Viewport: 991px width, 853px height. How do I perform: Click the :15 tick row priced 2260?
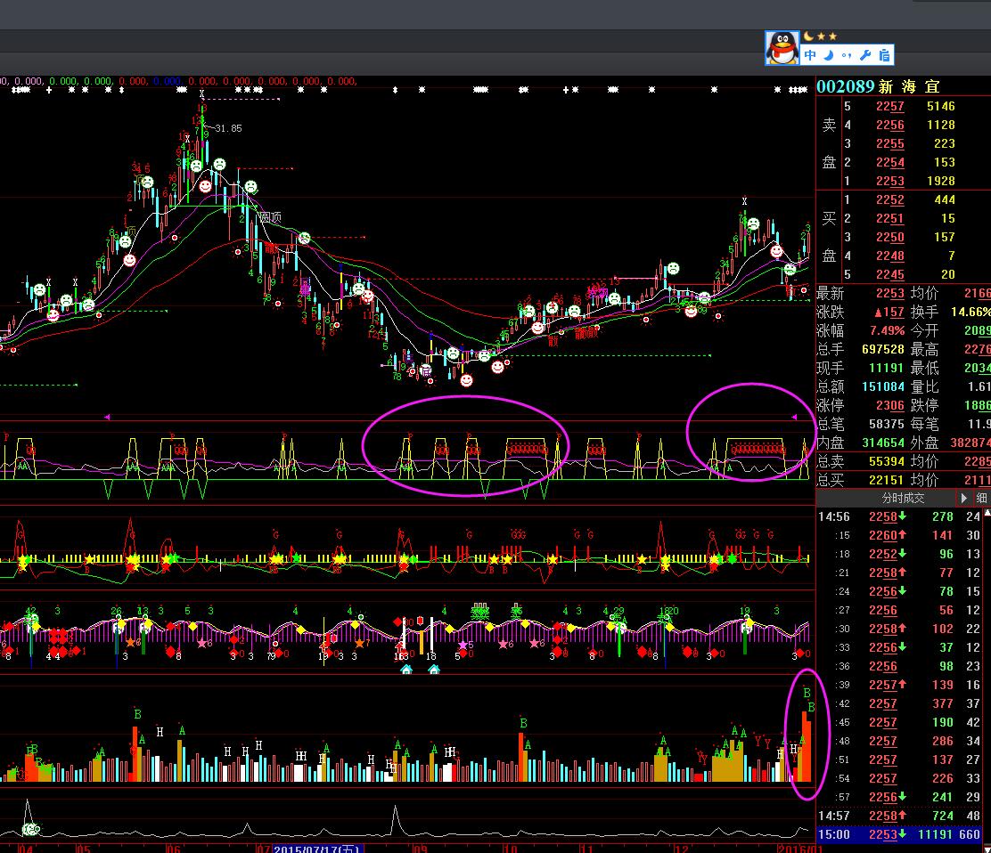coord(898,535)
